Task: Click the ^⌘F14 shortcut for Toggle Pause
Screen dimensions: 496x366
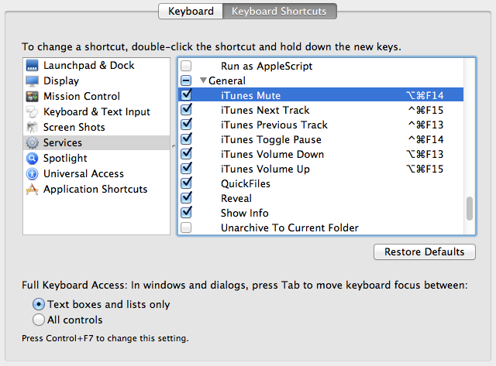Action: coord(425,139)
